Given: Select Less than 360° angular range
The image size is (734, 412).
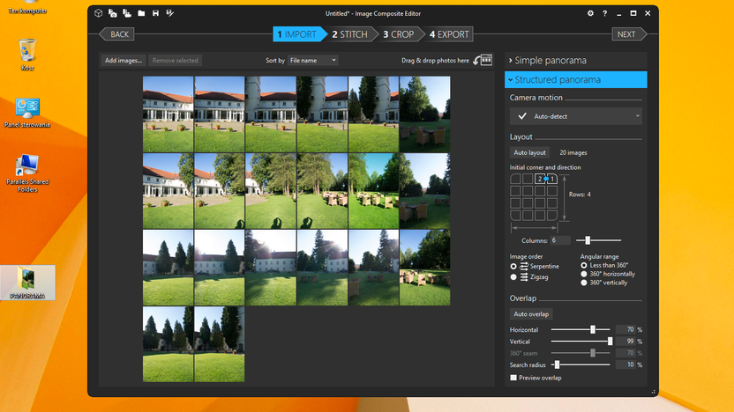Looking at the screenshot, I should coord(584,265).
